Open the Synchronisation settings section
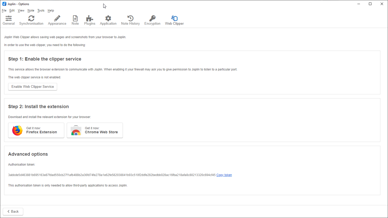Screen dimensions: 388x218 tap(31, 20)
